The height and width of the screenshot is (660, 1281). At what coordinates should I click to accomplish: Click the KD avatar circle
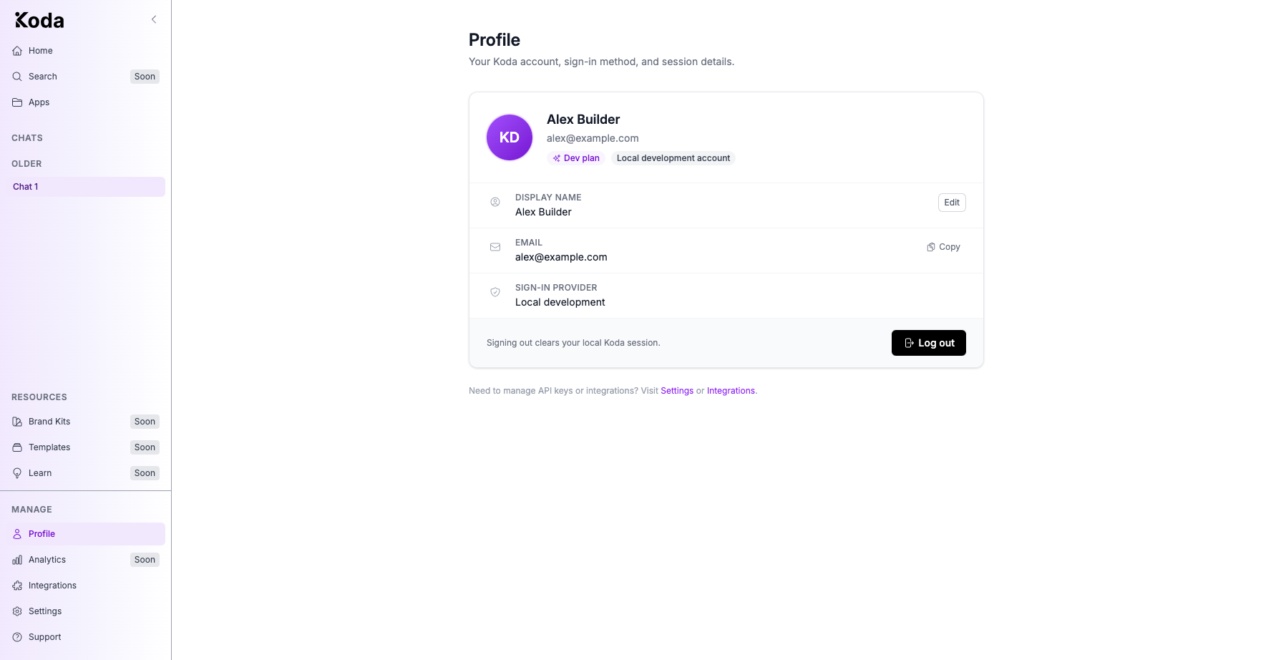coord(510,137)
